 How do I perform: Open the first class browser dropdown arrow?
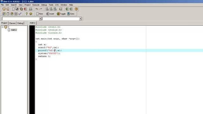[x=40, y=19]
